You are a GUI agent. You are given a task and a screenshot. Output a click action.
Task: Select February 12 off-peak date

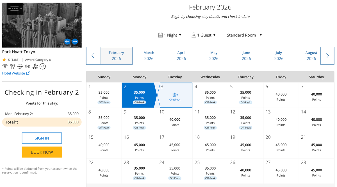pos(246,120)
